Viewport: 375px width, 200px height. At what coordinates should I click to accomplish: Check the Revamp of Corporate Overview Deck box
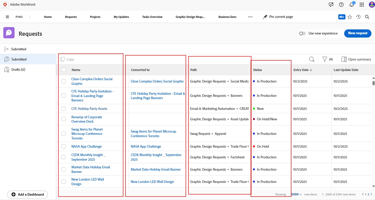tap(63, 119)
